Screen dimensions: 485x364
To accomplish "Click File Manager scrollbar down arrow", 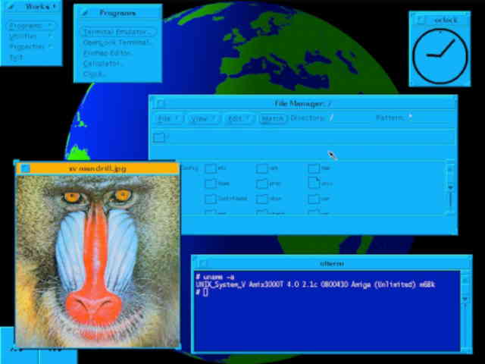I will click(x=450, y=187).
